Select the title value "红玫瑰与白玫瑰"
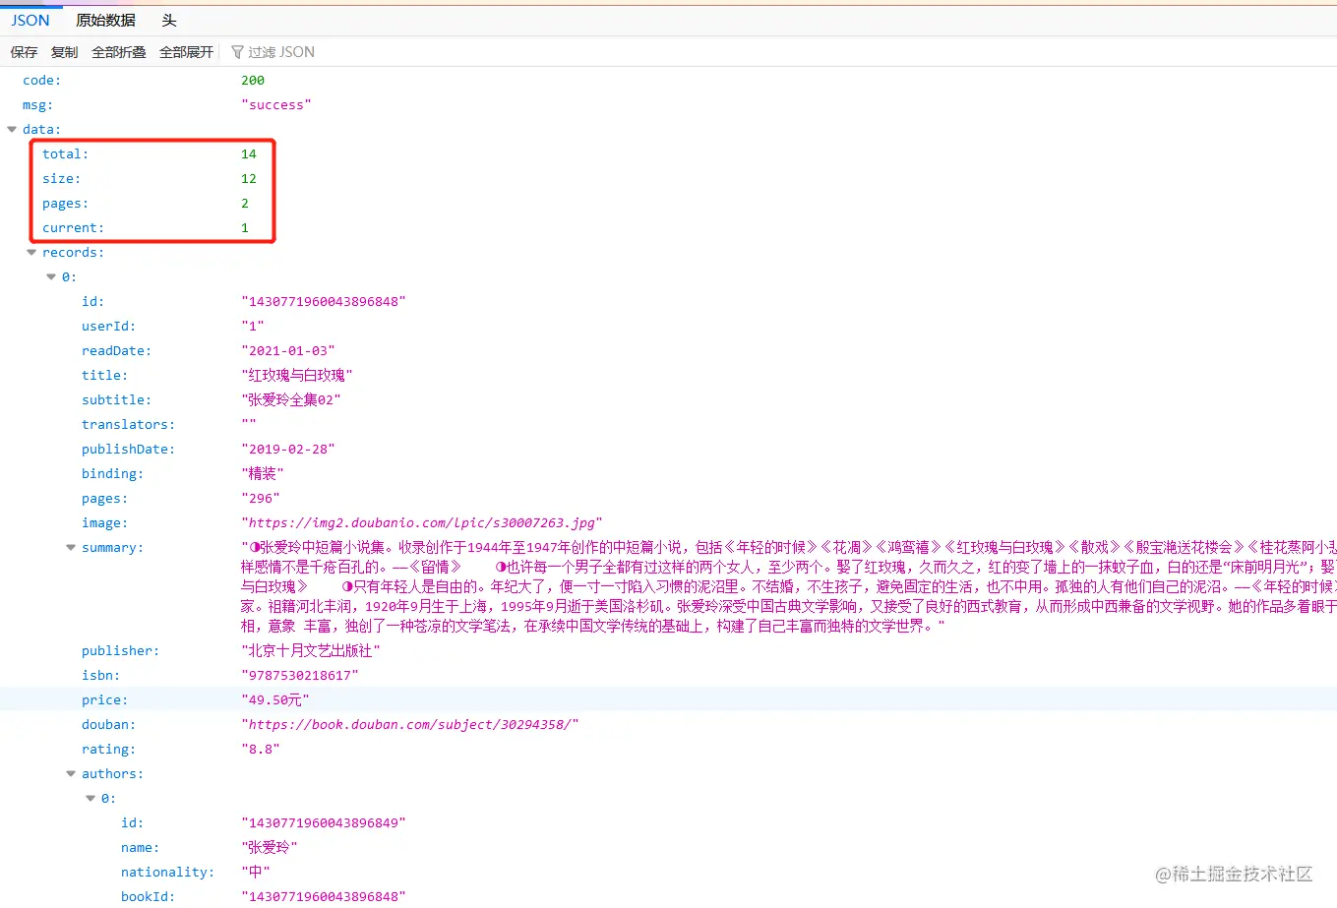 (x=297, y=376)
